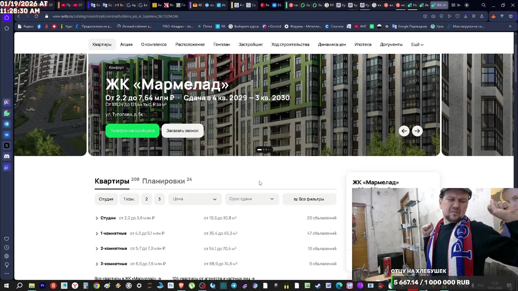Filter by 2-room apartments button

pyautogui.click(x=146, y=199)
